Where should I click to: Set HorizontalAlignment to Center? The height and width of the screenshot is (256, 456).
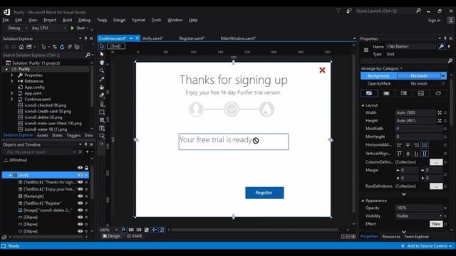click(408, 145)
